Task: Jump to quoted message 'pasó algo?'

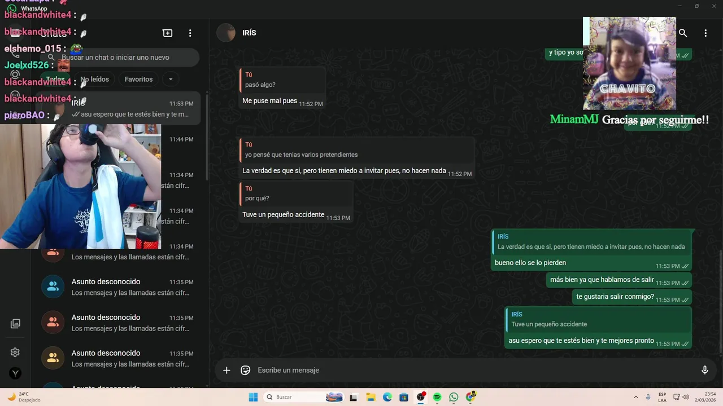Action: (x=282, y=80)
